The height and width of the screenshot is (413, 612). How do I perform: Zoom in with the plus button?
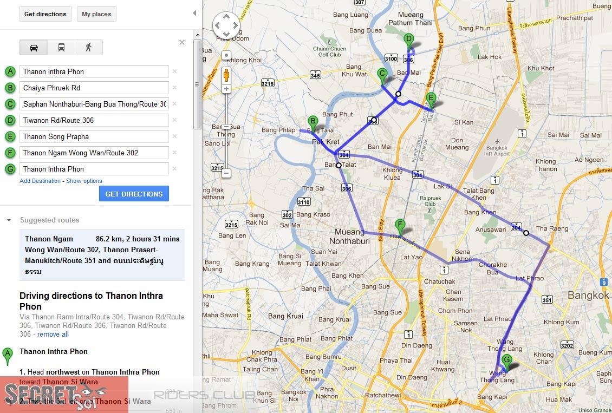click(226, 89)
